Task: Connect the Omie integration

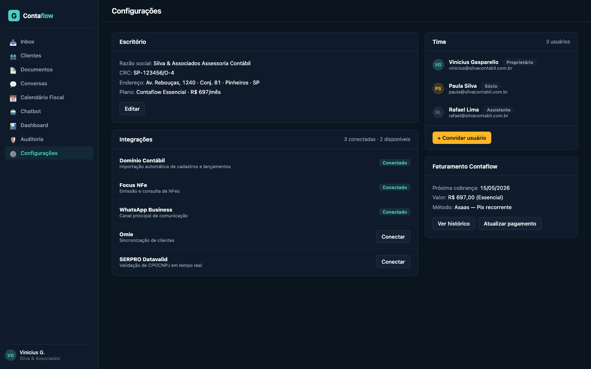Action: tap(393, 237)
